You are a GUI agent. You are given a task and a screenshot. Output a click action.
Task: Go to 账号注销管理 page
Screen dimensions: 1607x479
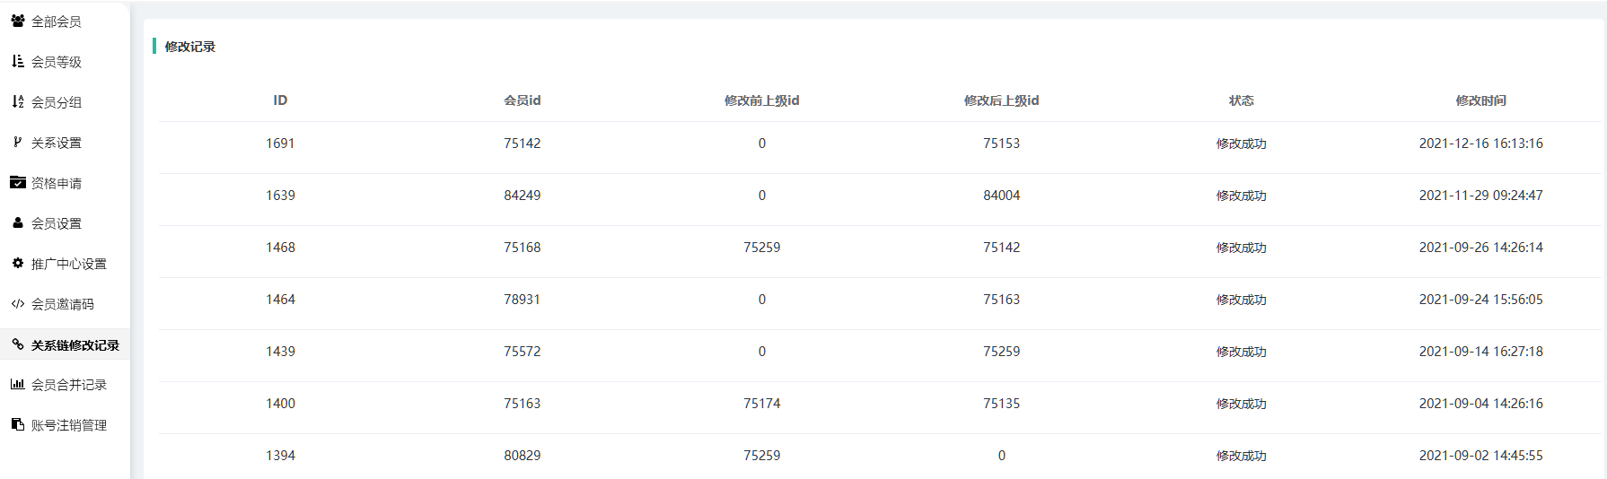(x=65, y=425)
